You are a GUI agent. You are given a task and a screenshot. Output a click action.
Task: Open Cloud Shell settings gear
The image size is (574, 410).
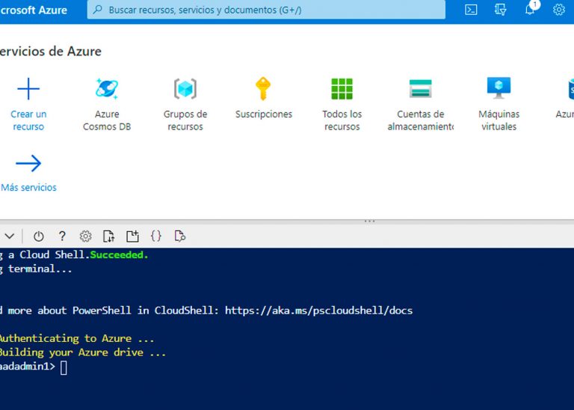pyautogui.click(x=85, y=236)
